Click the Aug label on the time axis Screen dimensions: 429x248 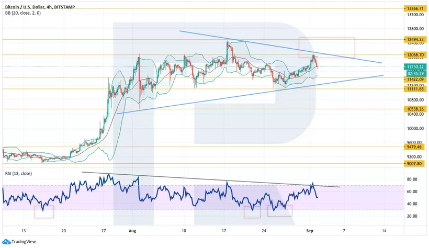click(132, 230)
